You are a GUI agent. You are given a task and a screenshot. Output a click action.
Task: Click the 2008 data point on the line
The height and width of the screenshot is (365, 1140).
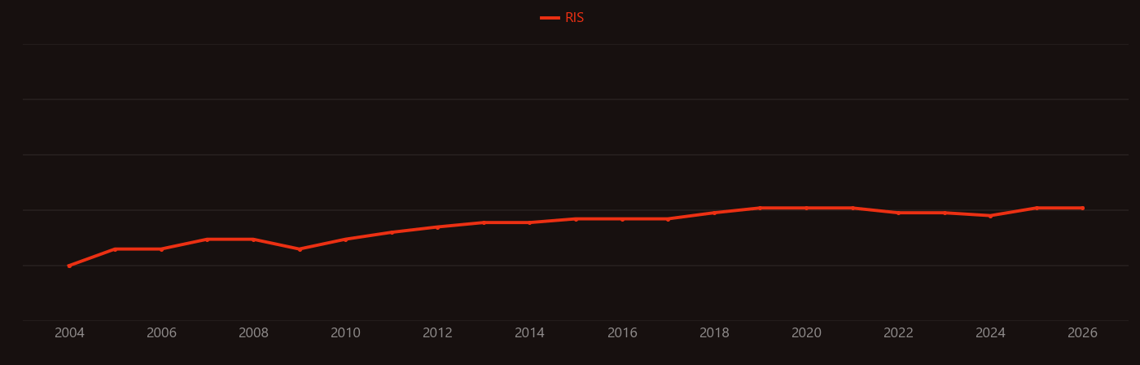[253, 240]
